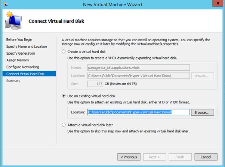This screenshot has width=225, height=167.
Task: Switch to the 'Configure Networking' step
Action: pyautogui.click(x=22, y=67)
